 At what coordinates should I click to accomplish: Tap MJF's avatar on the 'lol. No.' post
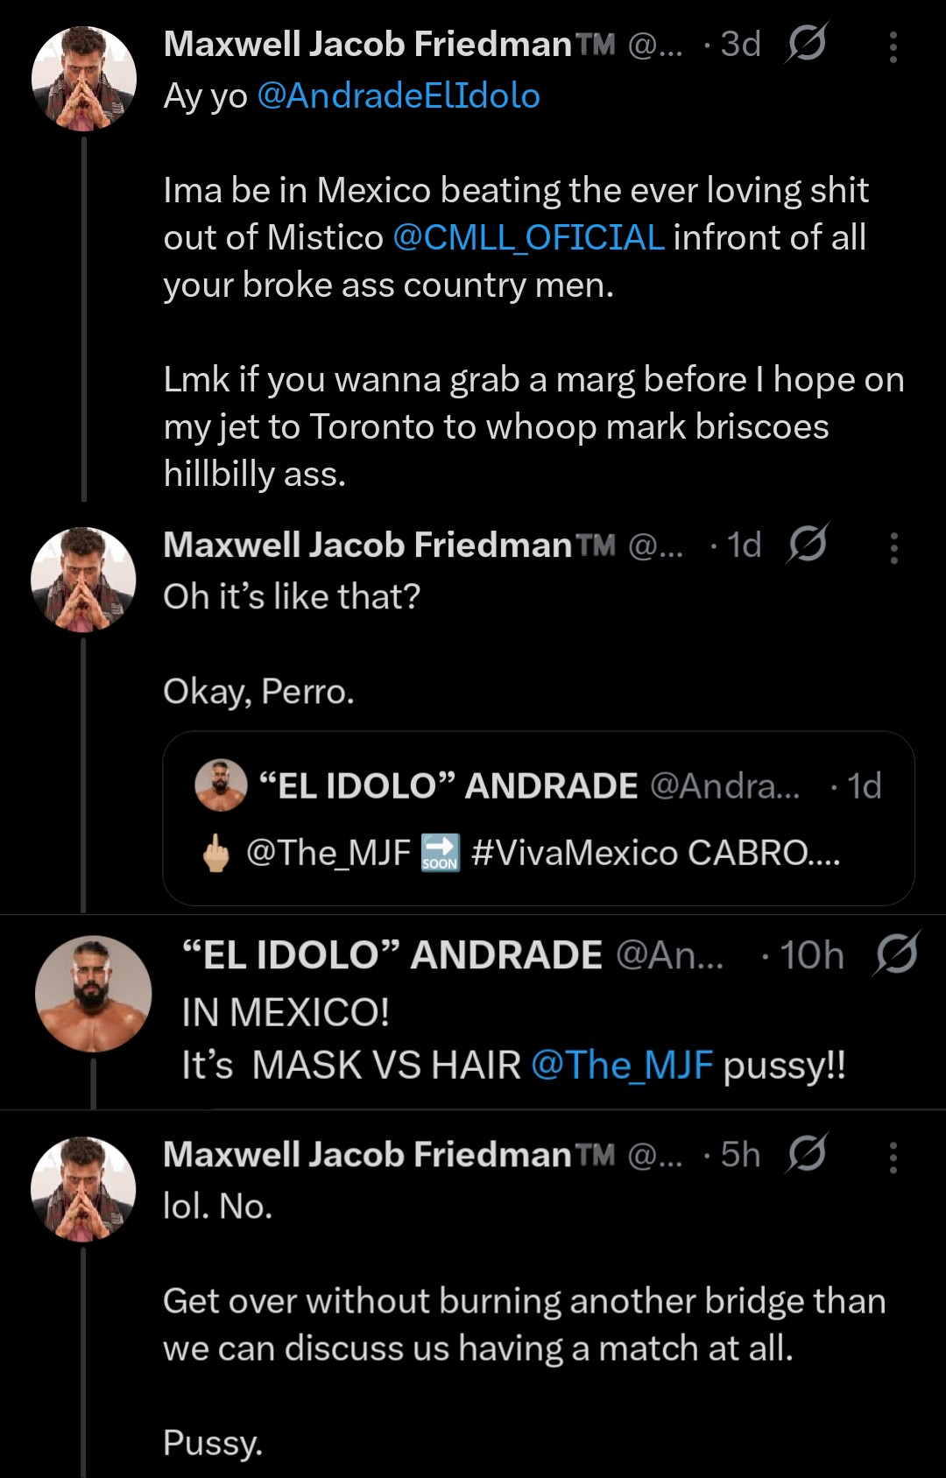(x=84, y=1189)
